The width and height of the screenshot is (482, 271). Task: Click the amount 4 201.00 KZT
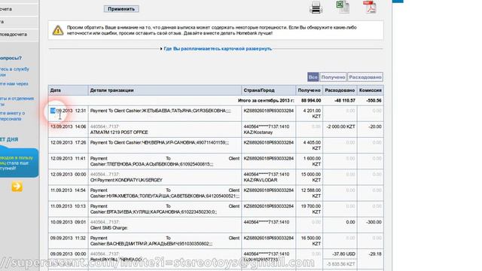(x=311, y=114)
